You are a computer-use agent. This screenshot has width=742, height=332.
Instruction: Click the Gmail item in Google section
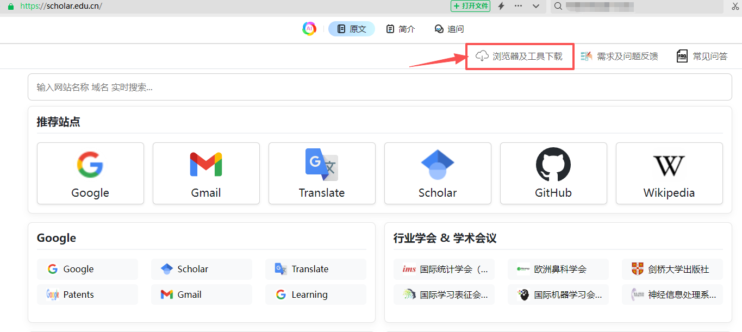tap(202, 295)
